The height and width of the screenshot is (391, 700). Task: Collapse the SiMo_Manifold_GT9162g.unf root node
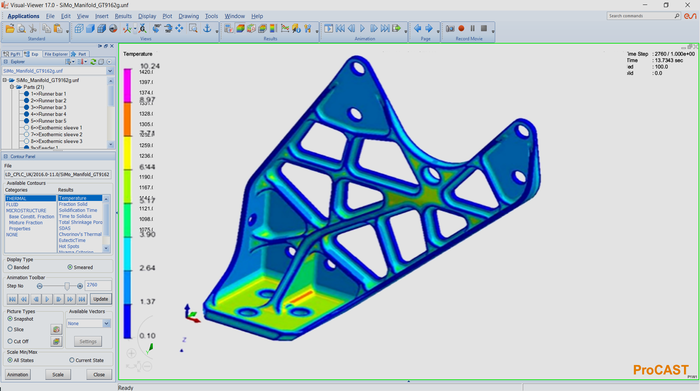[5, 80]
